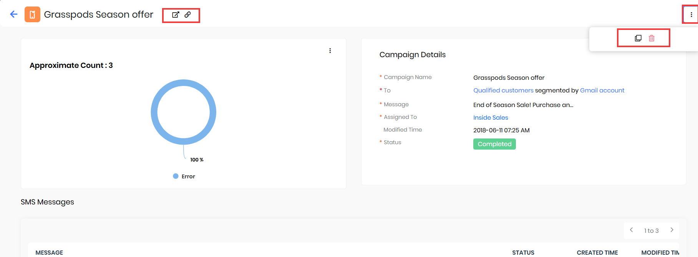698x257 pixels.
Task: Open the Qualified customers link
Action: point(503,91)
